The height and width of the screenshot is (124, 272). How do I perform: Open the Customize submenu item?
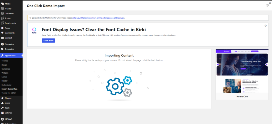[x=6, y=69]
